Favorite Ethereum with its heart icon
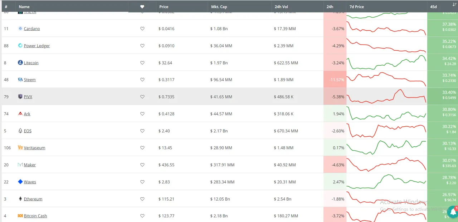The image size is (458, 222). pyautogui.click(x=142, y=199)
